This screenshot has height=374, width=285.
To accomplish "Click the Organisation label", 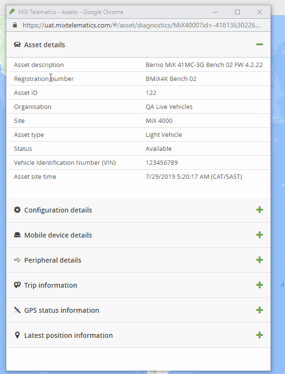I will point(33,107).
